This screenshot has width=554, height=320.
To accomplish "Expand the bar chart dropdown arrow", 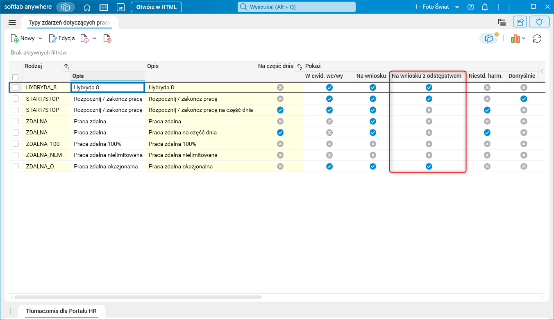I will click(524, 39).
